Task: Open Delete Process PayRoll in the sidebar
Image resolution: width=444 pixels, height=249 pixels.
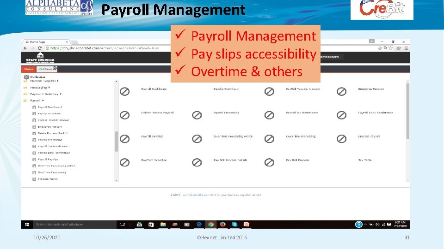Action: 52,133
